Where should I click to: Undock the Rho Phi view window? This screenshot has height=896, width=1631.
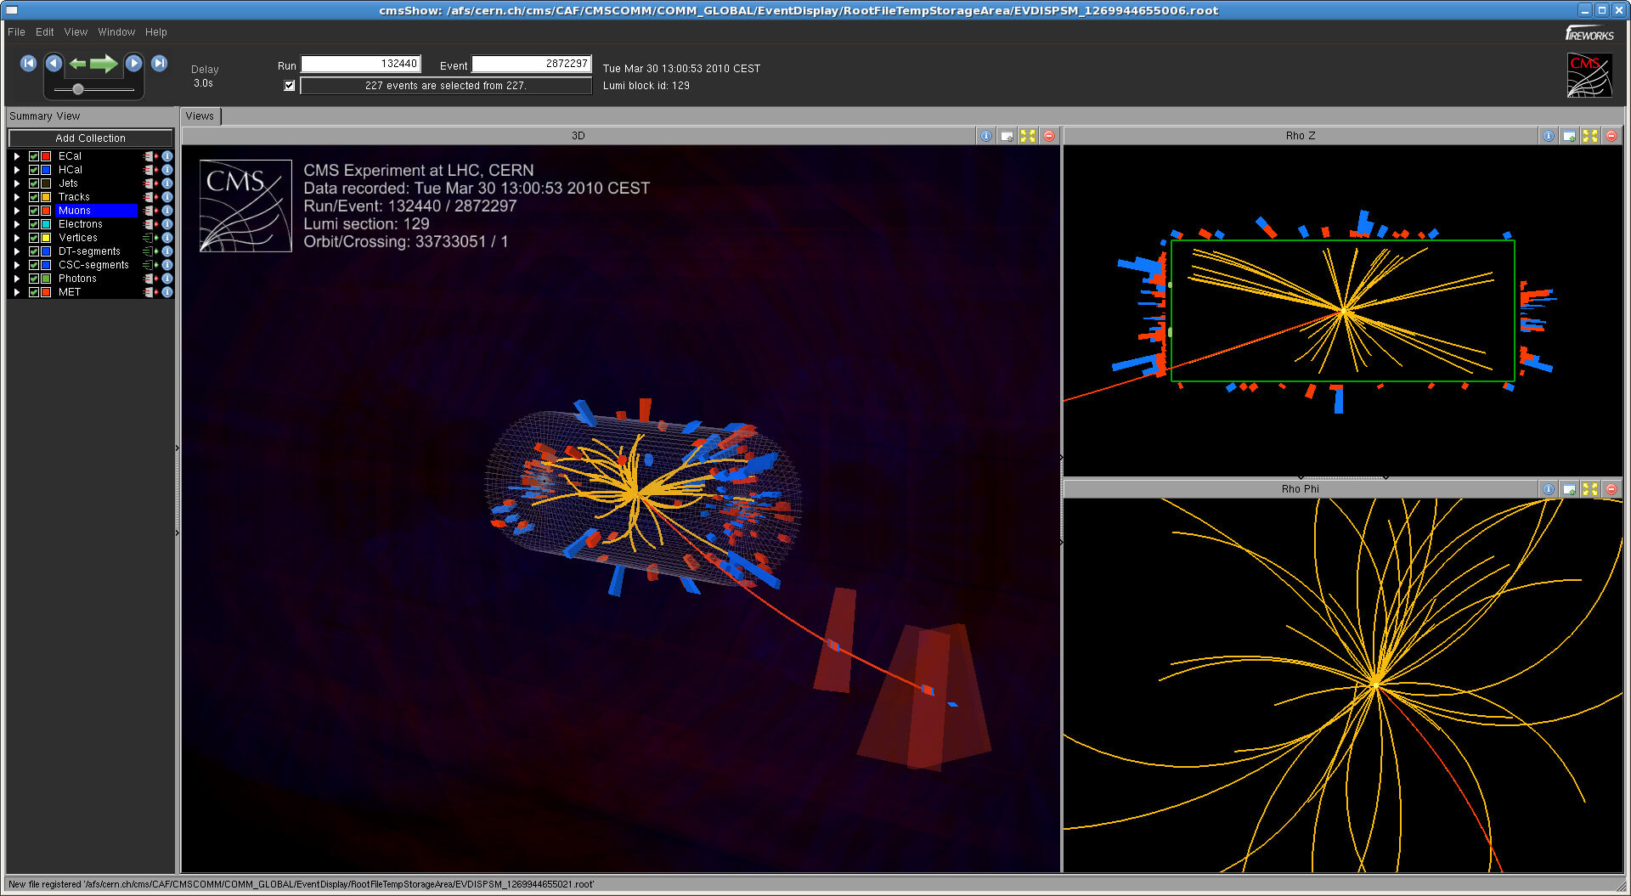point(1569,489)
